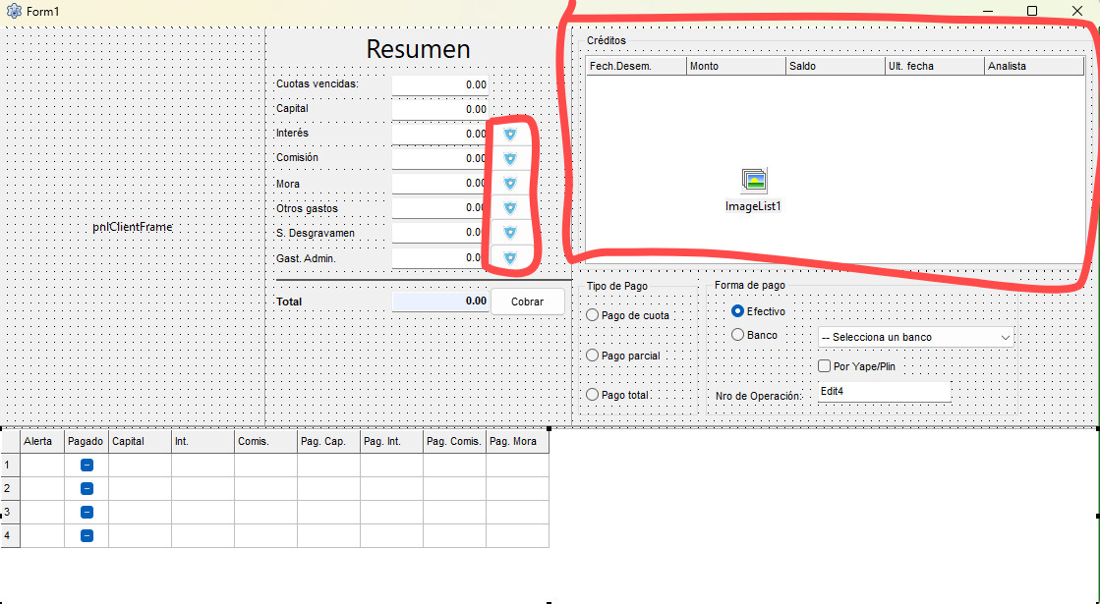Click the shield icon in the Mora row
The image size is (1100, 604).
tap(509, 183)
